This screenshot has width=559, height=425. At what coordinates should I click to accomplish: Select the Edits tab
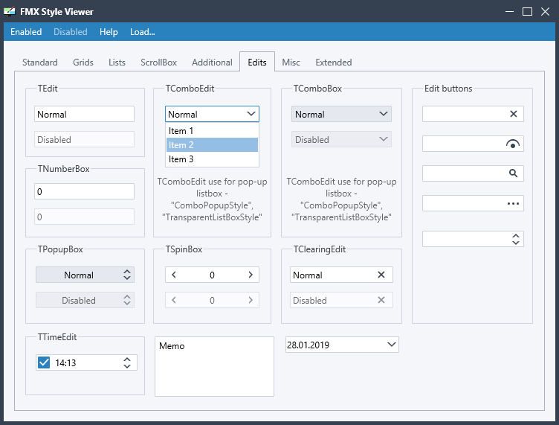[x=257, y=62]
